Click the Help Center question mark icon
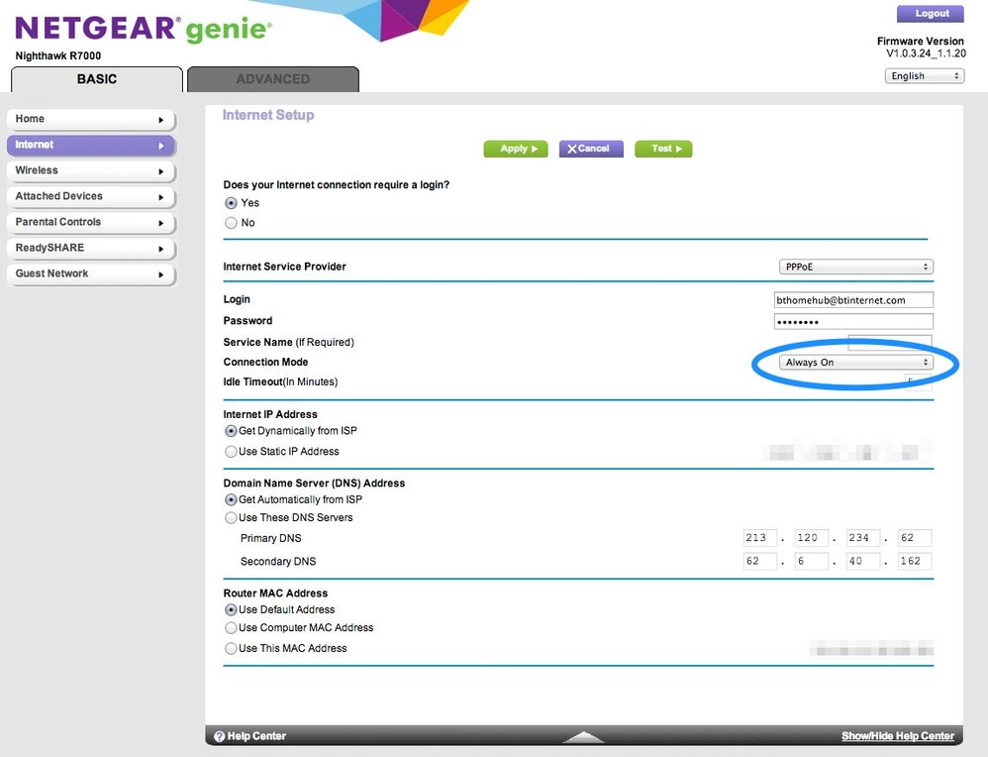Viewport: 988px width, 757px height. pyautogui.click(x=218, y=736)
